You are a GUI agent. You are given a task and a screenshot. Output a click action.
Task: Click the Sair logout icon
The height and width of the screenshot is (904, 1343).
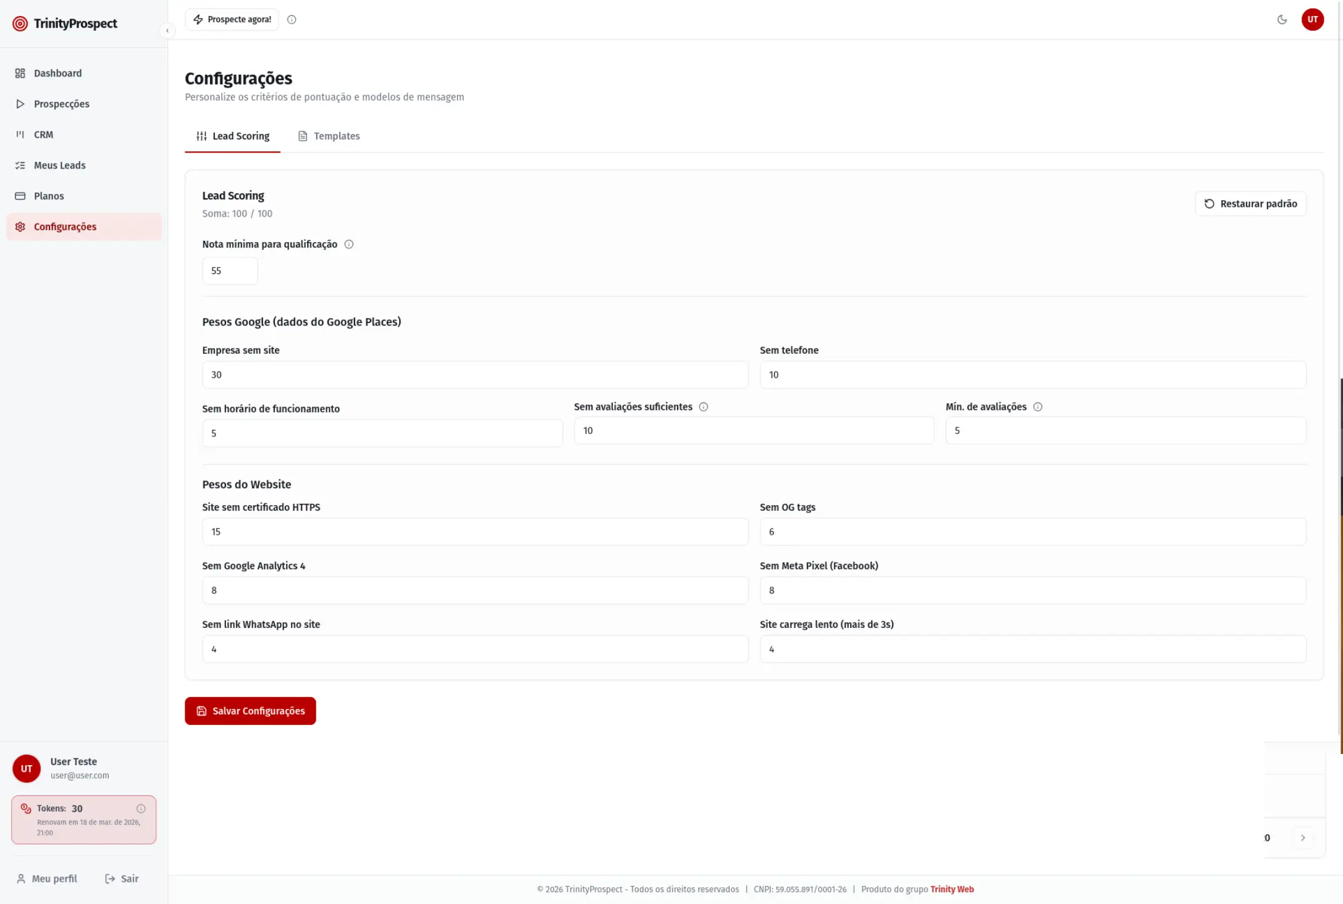[x=111, y=879]
